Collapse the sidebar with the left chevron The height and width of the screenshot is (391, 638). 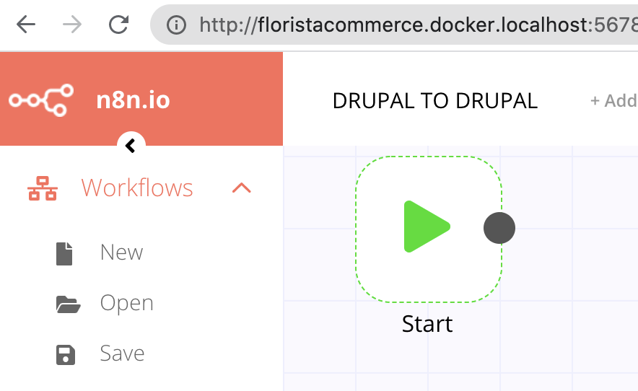[131, 145]
